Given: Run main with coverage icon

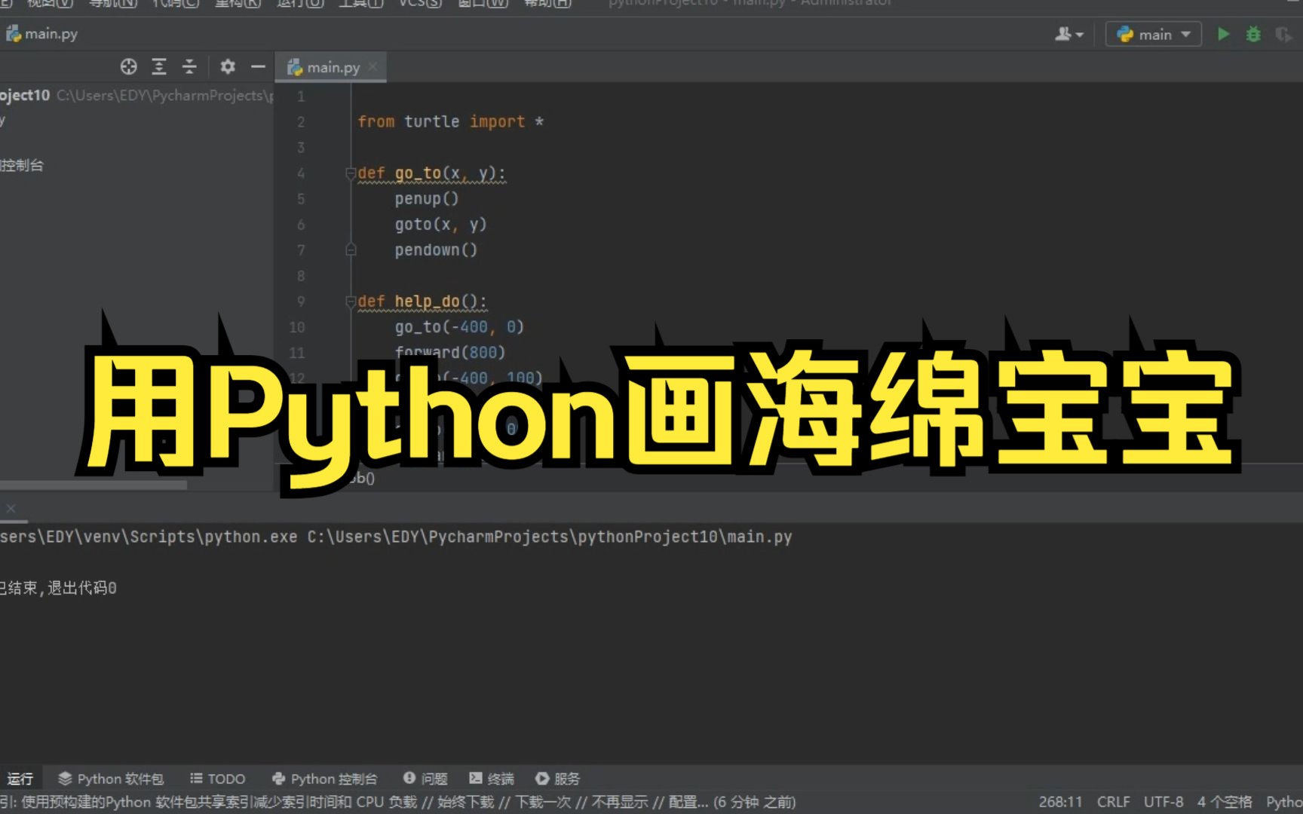Looking at the screenshot, I should pos(1283,34).
